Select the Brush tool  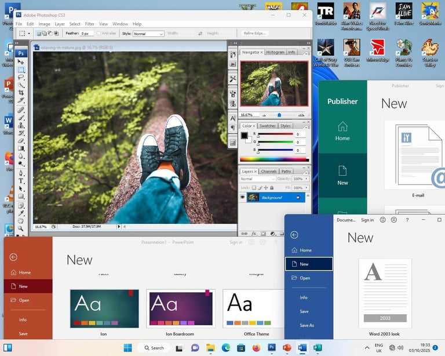point(21,118)
